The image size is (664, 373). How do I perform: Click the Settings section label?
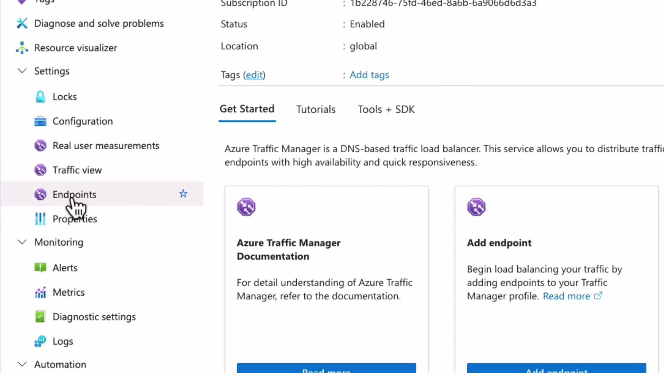pyautogui.click(x=52, y=71)
